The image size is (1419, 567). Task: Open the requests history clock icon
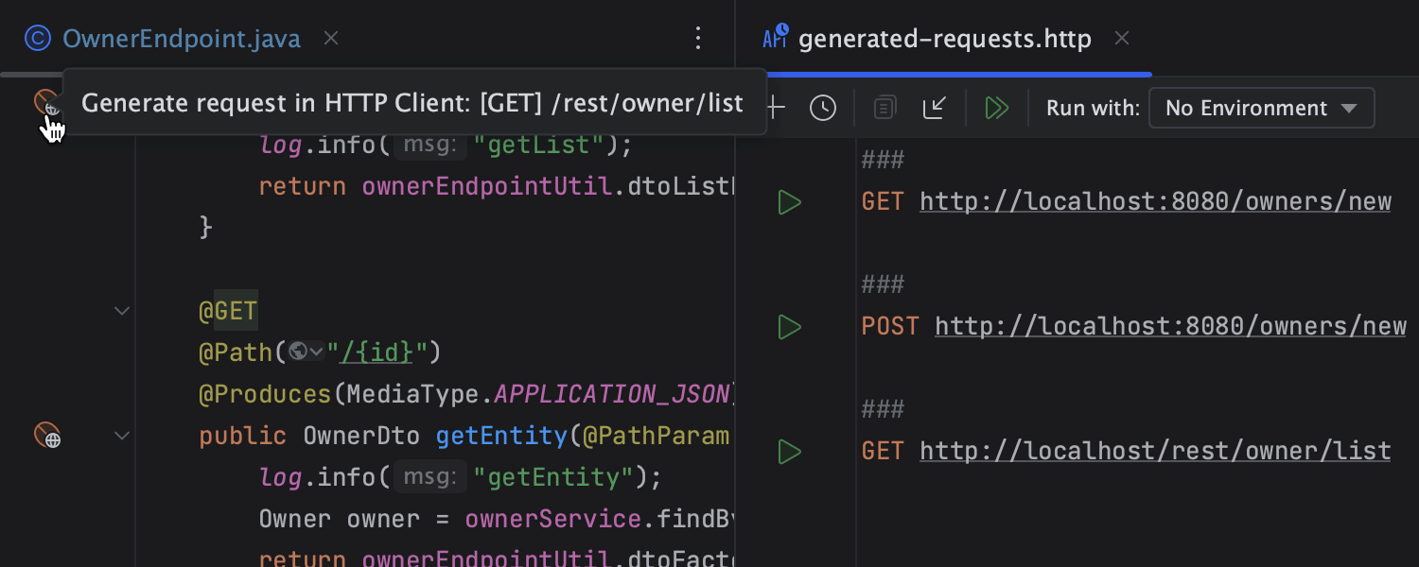pyautogui.click(x=823, y=108)
